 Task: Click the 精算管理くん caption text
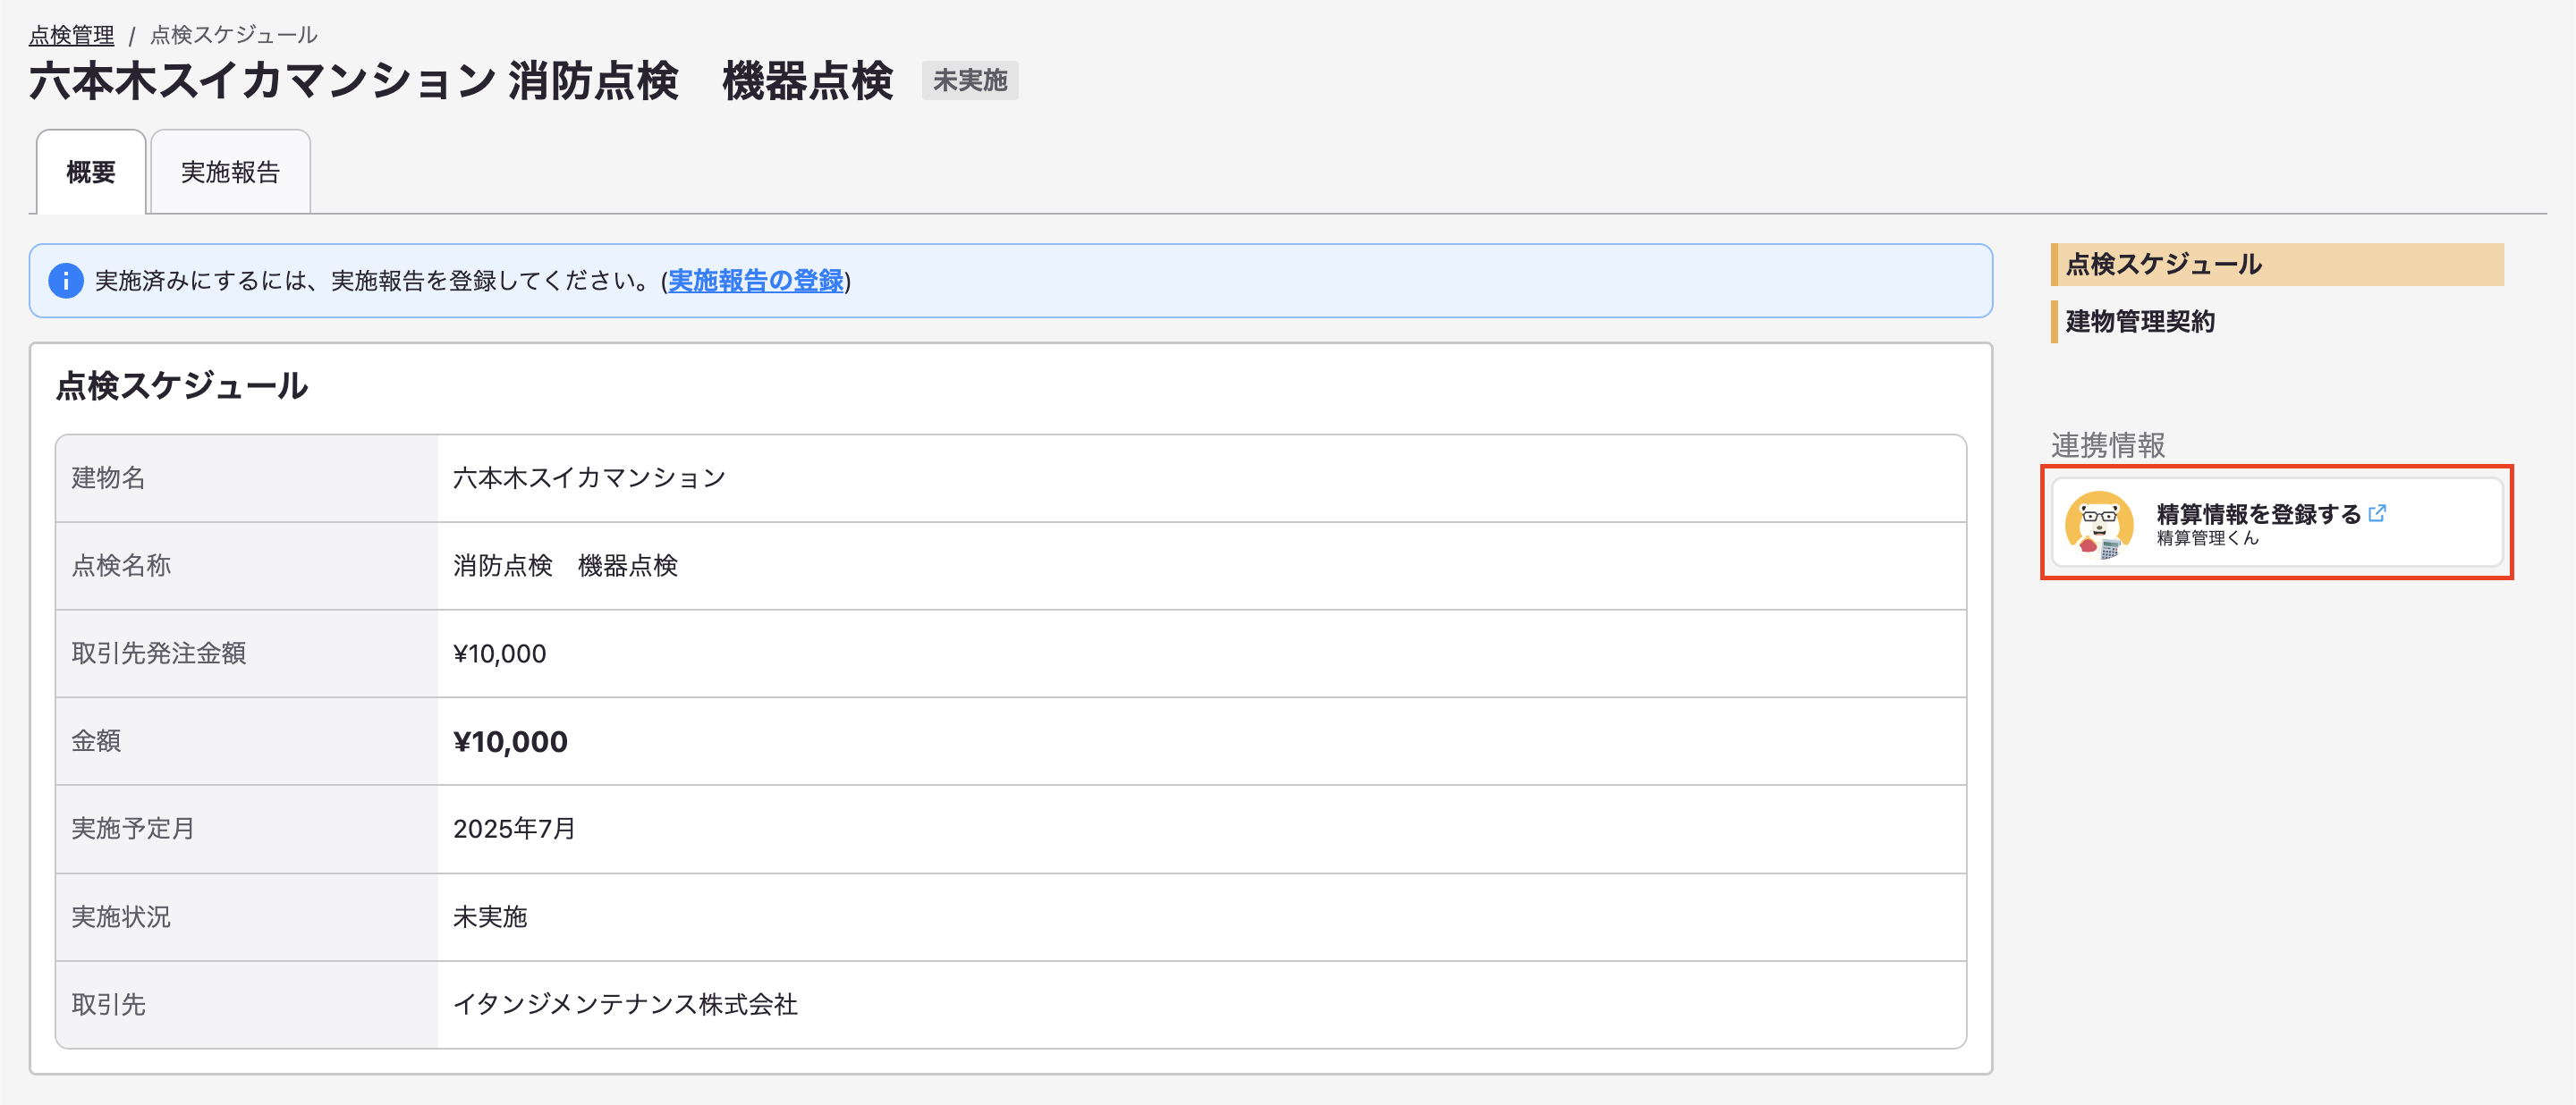coord(2207,538)
